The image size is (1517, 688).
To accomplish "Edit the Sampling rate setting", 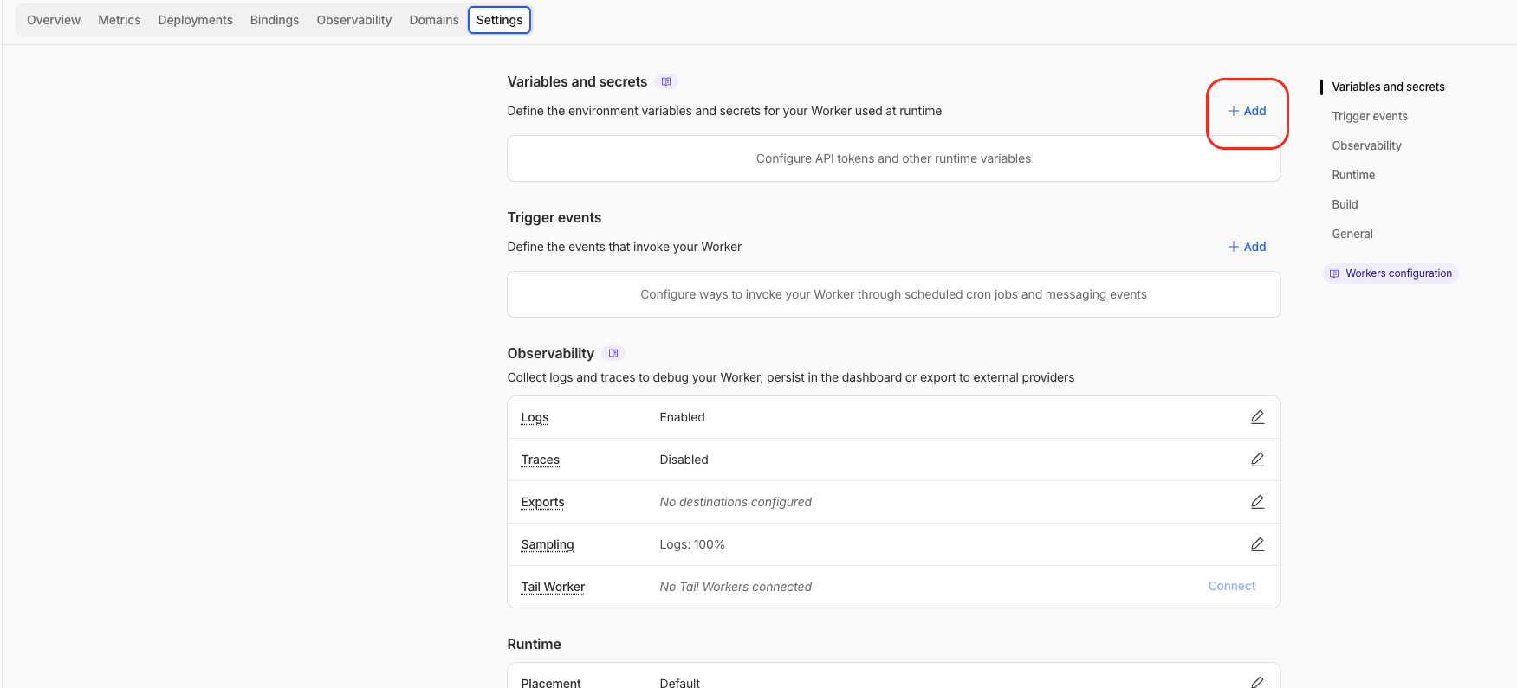I will (1258, 544).
